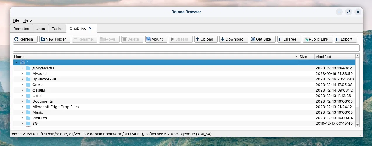Click the scrollbar down arrow
372x146 pixels.
357,125
